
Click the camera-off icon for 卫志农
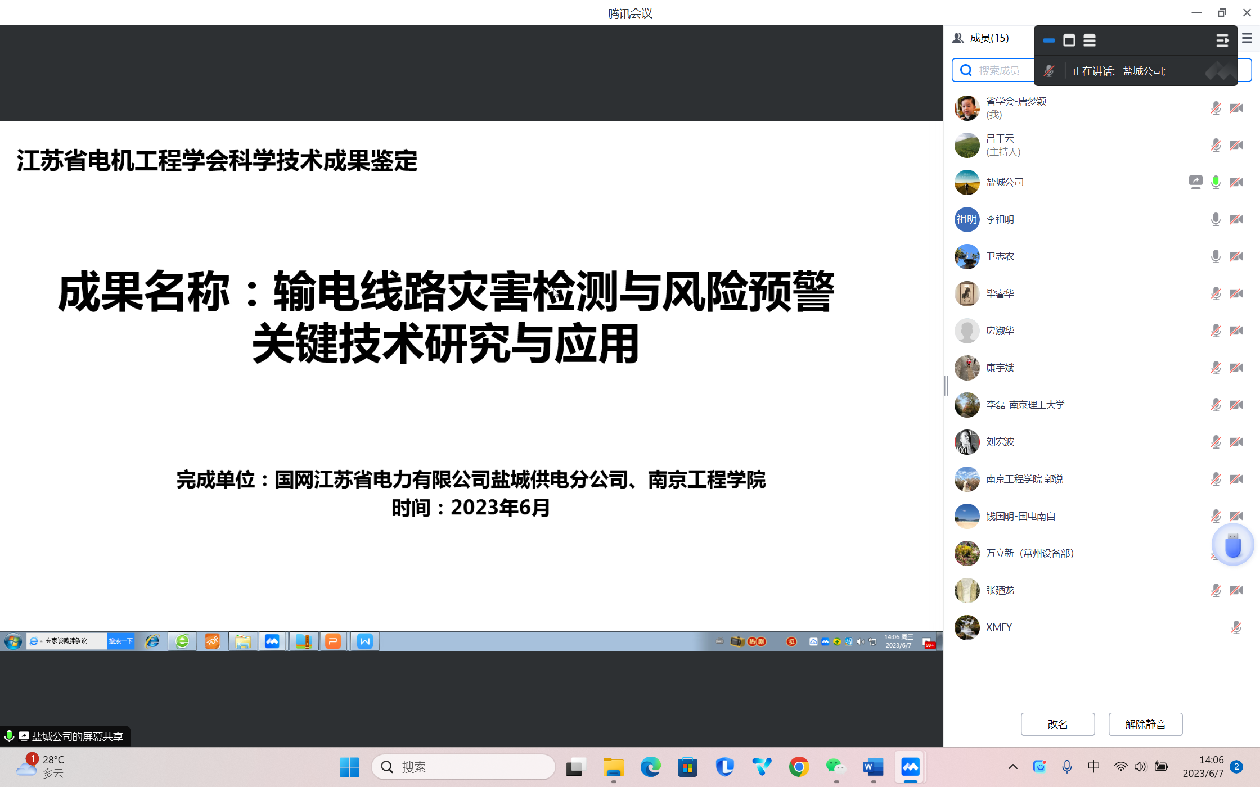tap(1236, 256)
